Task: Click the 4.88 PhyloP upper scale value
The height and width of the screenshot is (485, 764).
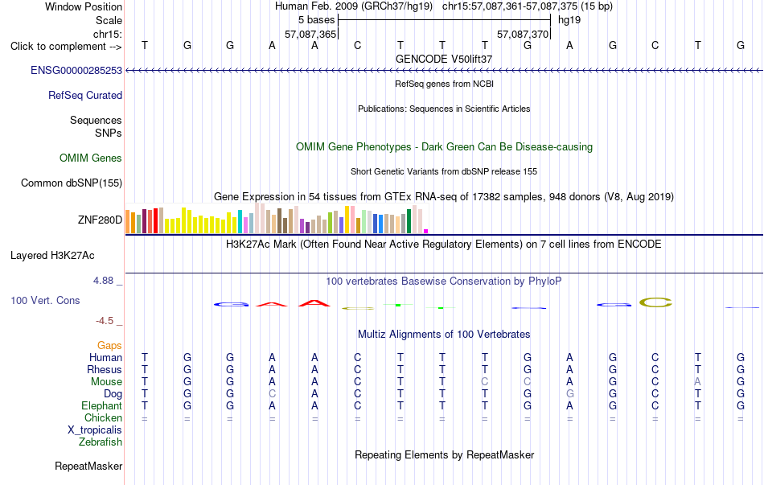Action: click(103, 281)
